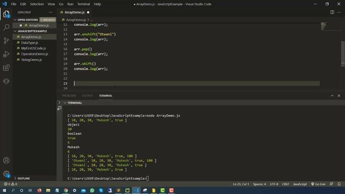Open the Source Control view
Image resolution: width=345 pixels, height=194 pixels.
click(x=6, y=40)
